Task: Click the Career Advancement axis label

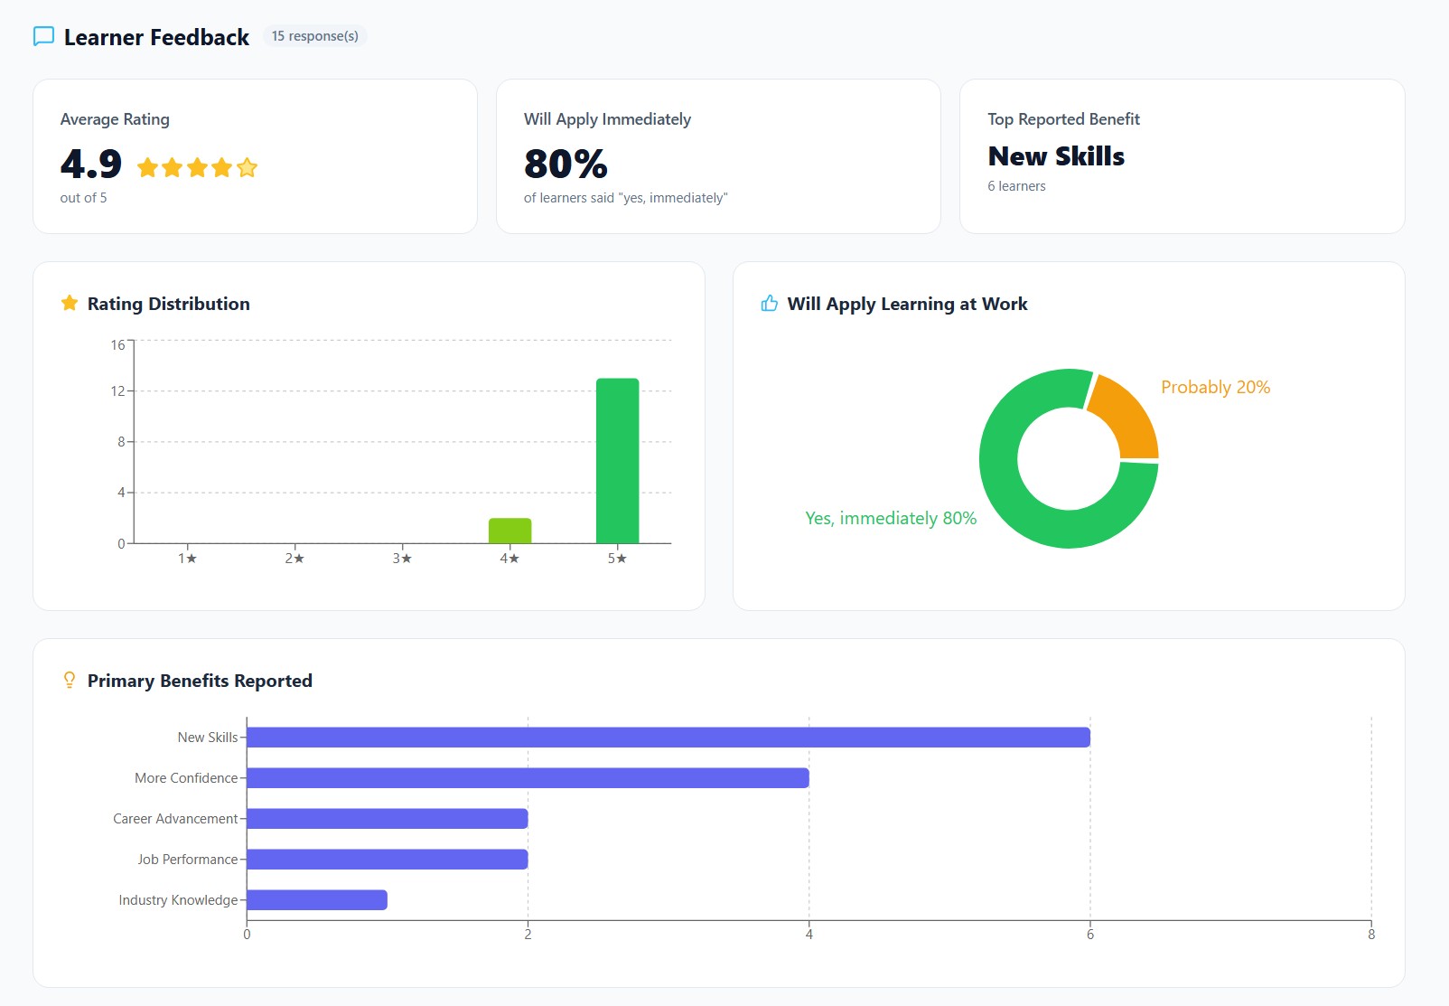Action: tap(173, 818)
